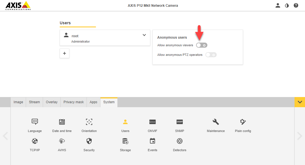This screenshot has height=165, width=305.
Task: Open the help question mark icon
Action: 296,5
